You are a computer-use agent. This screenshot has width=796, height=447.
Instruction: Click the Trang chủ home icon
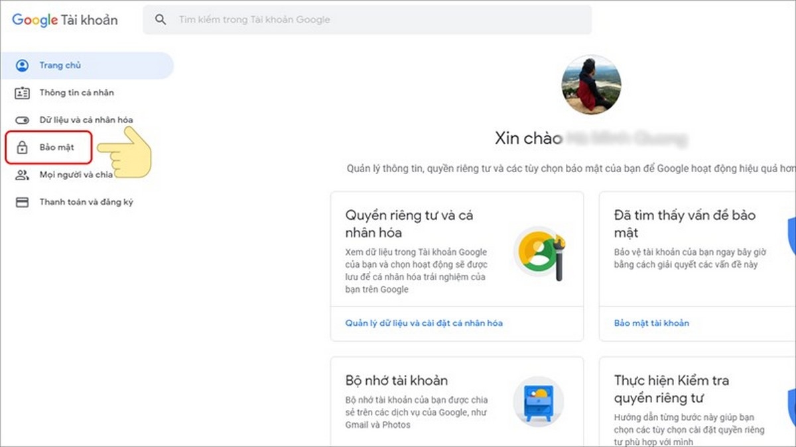23,66
